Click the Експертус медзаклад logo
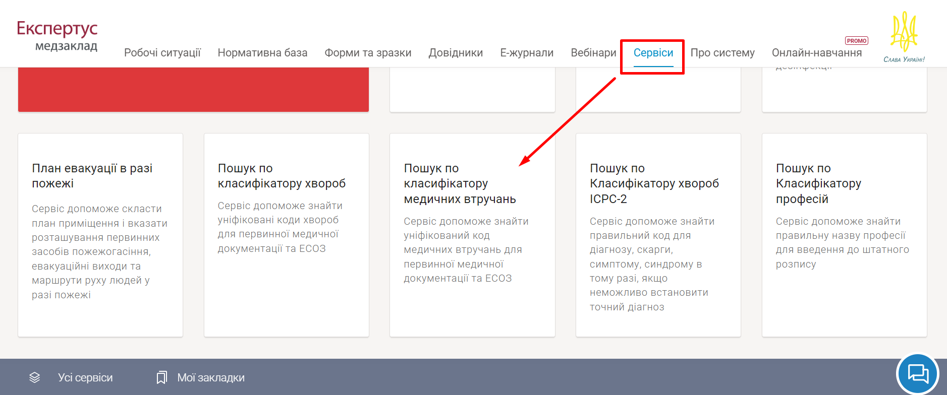This screenshot has height=395, width=947. (x=57, y=36)
